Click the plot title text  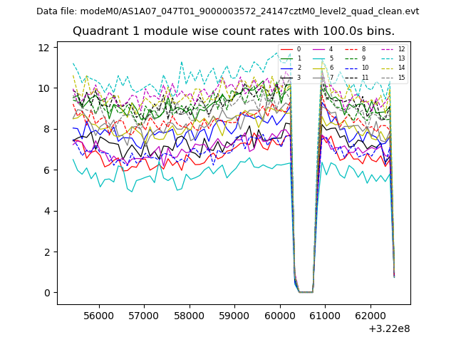[234, 31]
